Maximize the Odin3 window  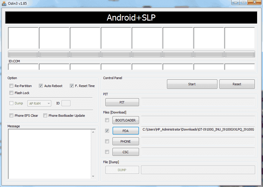click(243, 2)
